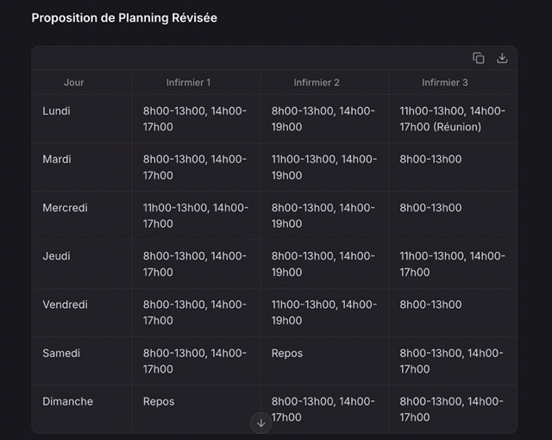Click Infirmier 3 '8h00-13h00' cell for Mardi
Screen dimensions: 552x440
pyautogui.click(x=430, y=160)
